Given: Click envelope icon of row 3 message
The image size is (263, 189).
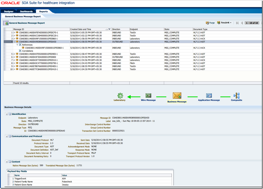Looking at the screenshot, I should point(17,38).
